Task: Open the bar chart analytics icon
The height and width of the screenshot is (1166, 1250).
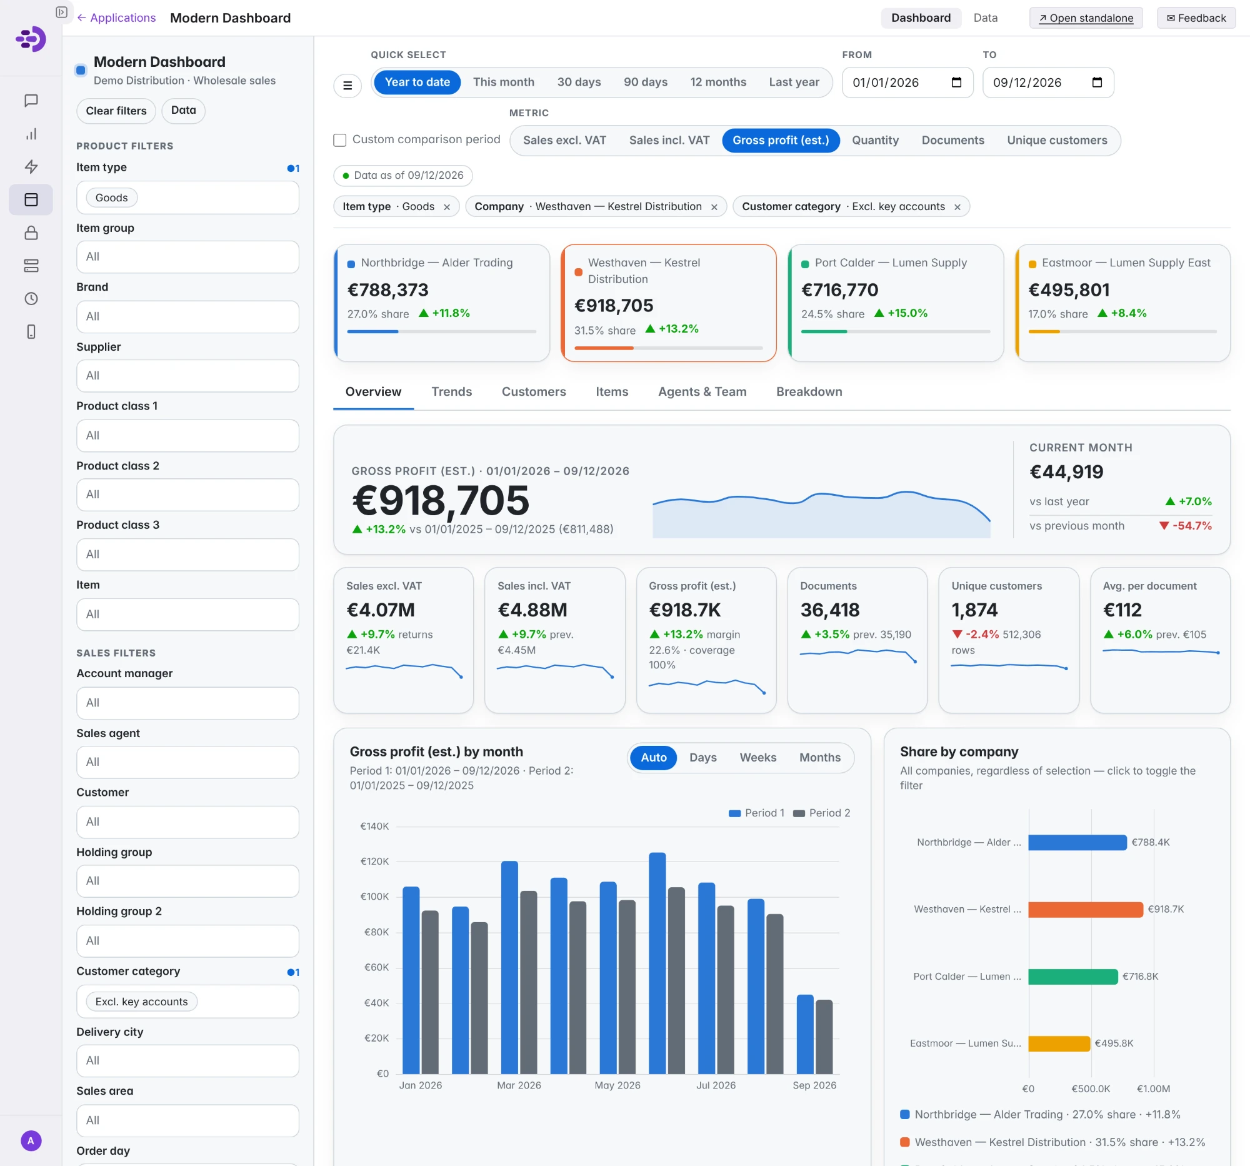Action: tap(31, 134)
